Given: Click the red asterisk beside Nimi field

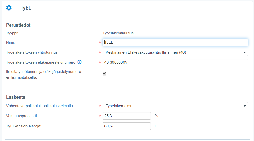Looking at the screenshot, I should [x=100, y=42].
